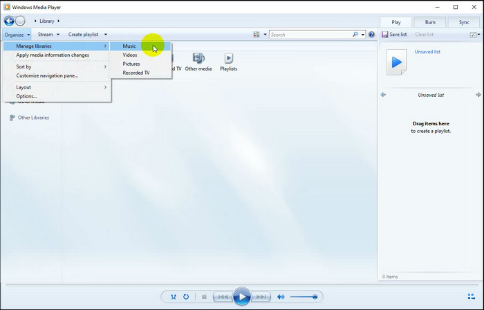Click the Back navigation arrow
The image size is (484, 310).
tap(10, 21)
